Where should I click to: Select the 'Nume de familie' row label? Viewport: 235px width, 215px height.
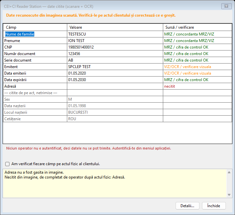[20, 34]
